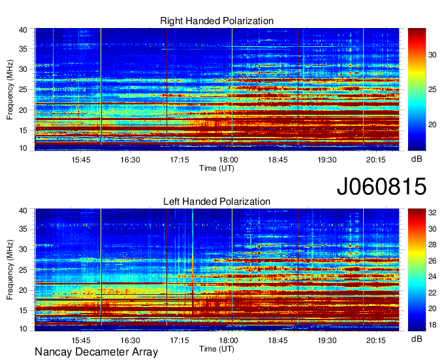Viewport: 444px width, 360px height.
Task: Click the 20:15 time tick on the right-handed plot
Action: pyautogui.click(x=376, y=160)
